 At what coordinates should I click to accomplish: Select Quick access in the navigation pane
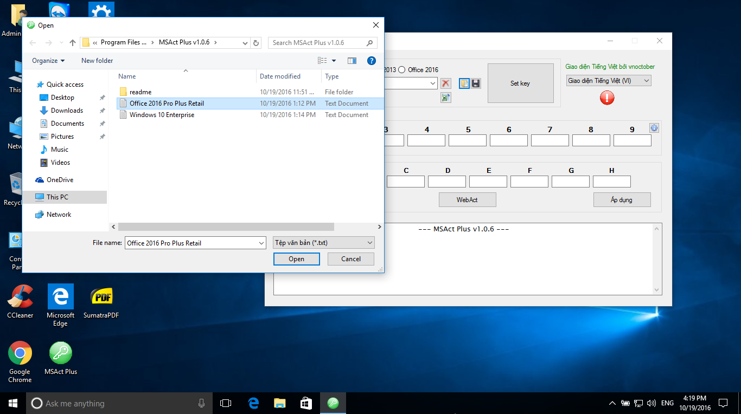point(65,85)
